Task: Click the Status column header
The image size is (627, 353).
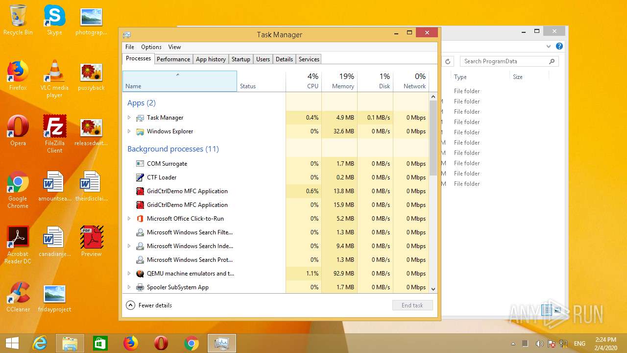Action: pos(261,81)
